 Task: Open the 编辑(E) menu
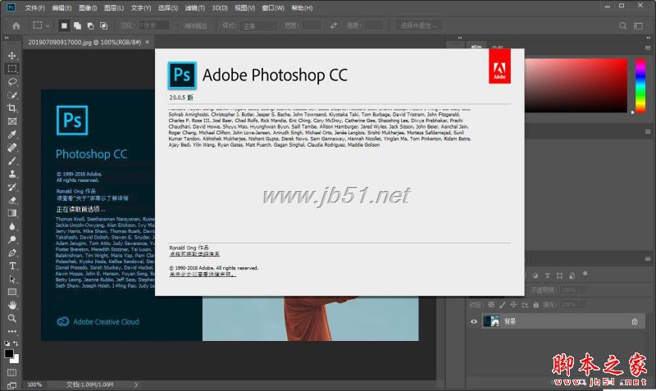(x=61, y=8)
